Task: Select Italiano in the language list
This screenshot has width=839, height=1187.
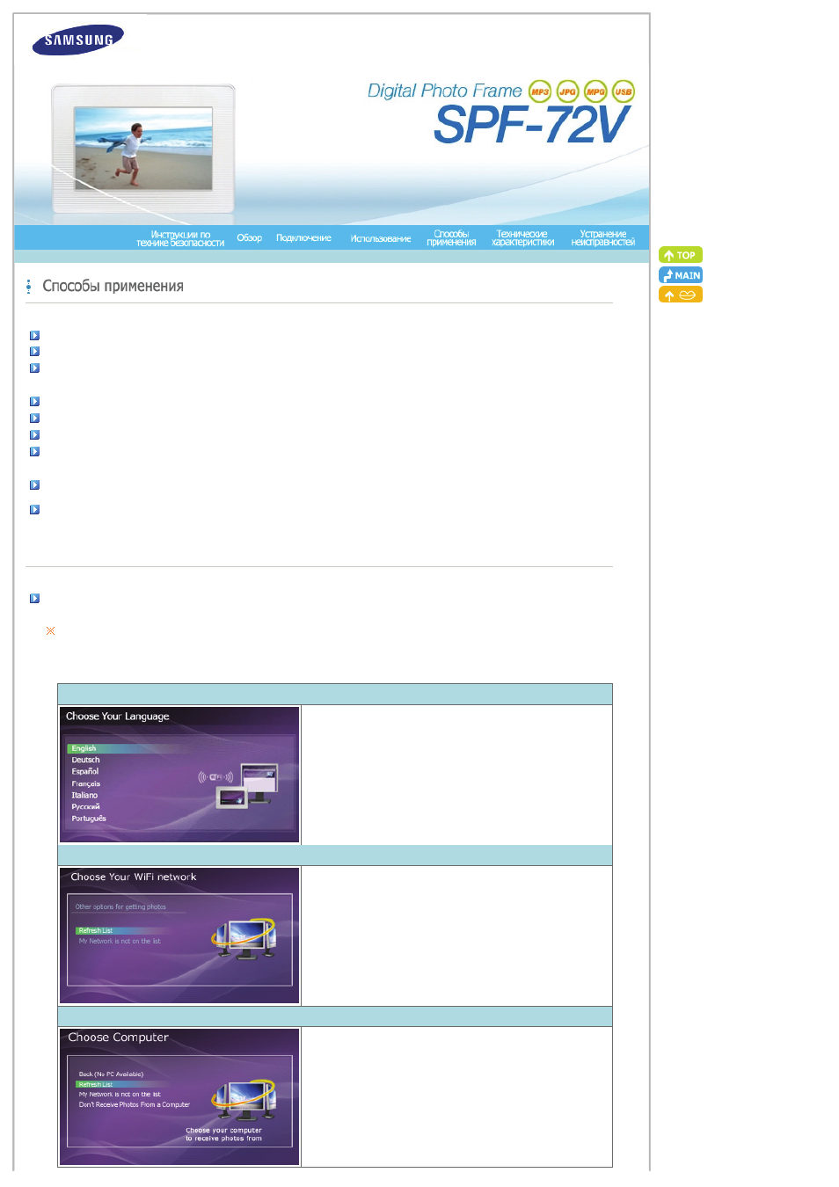Action: point(84,795)
